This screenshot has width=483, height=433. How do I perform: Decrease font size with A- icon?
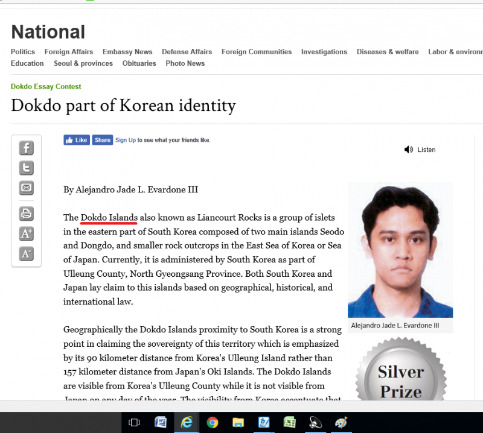(26, 253)
